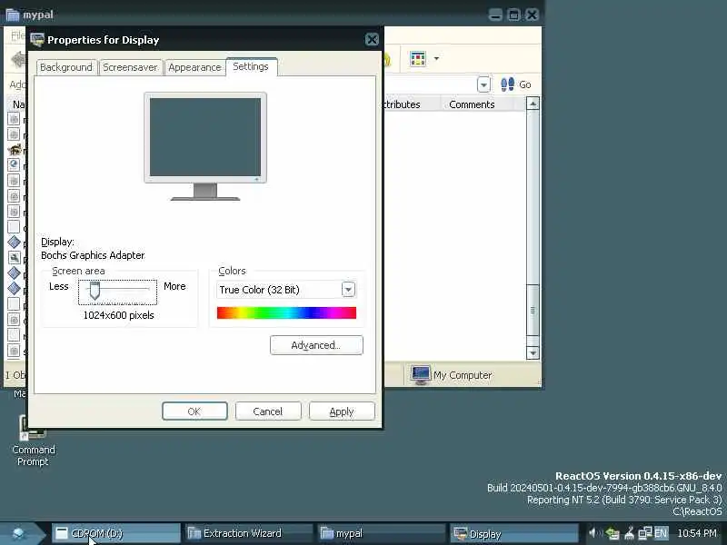Click My Computer icon in mypal status bar

point(421,375)
